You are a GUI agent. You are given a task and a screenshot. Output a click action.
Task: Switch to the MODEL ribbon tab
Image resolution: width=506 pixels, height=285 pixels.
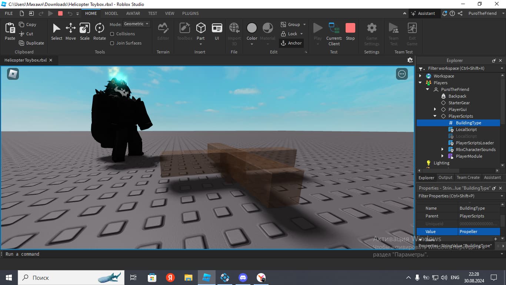111,13
